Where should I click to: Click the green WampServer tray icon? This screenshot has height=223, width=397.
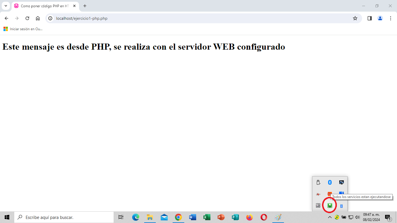[x=330, y=206]
